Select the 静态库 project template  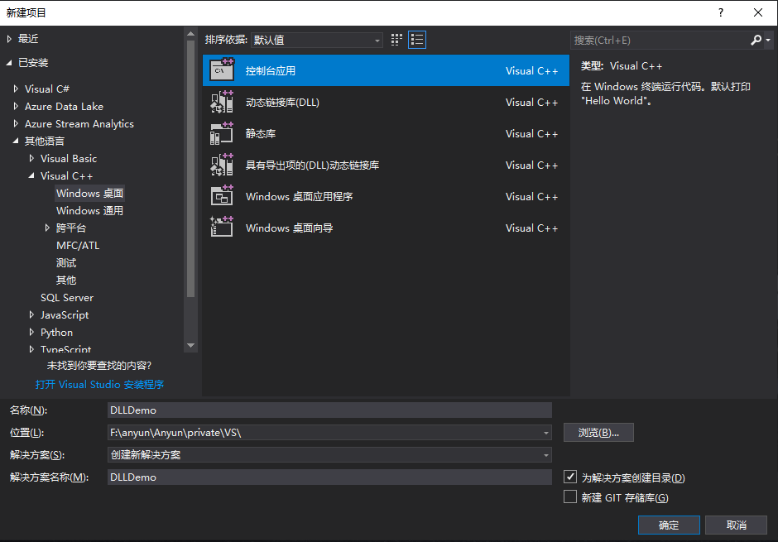(x=386, y=133)
